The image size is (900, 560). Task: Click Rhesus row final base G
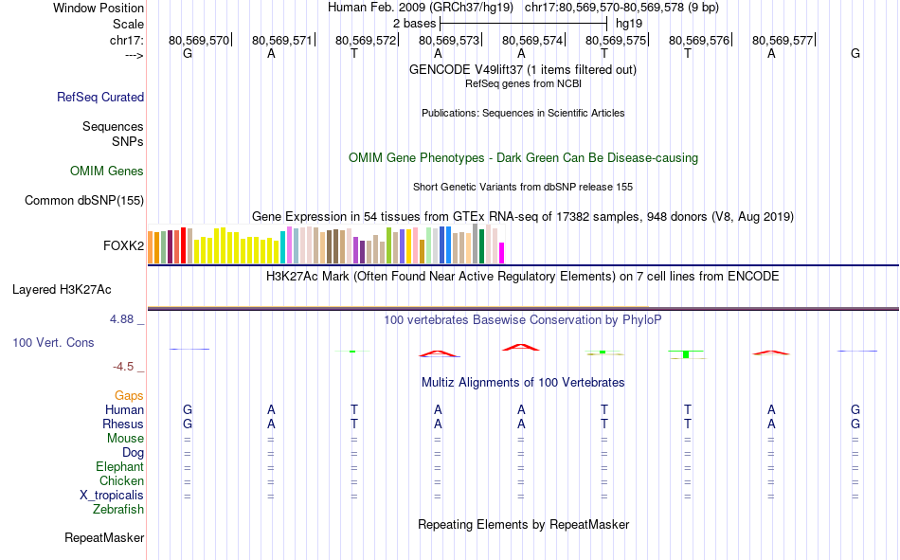(x=855, y=424)
